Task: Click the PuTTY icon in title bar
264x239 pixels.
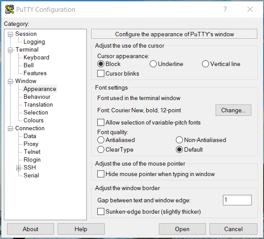Action: click(x=10, y=9)
